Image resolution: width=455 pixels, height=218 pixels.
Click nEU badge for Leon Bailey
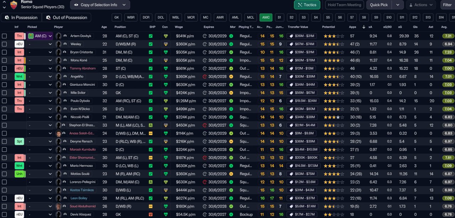[19, 198]
